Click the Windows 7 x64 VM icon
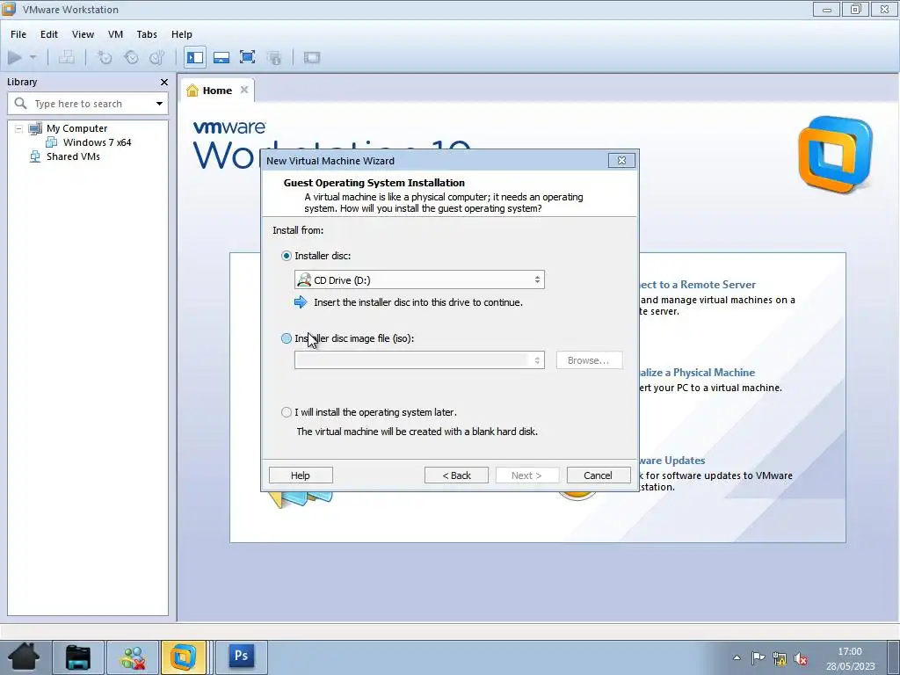900x675 pixels. tap(52, 142)
